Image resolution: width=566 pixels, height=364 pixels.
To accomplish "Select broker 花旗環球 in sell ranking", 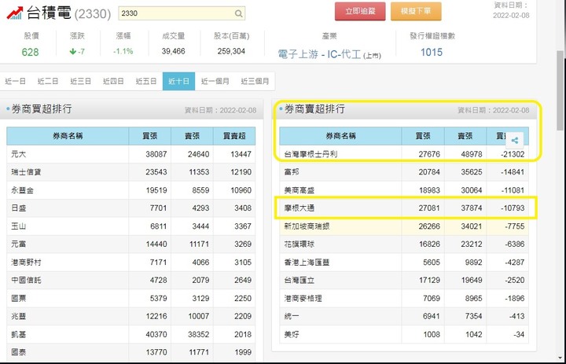I will click(x=300, y=245).
